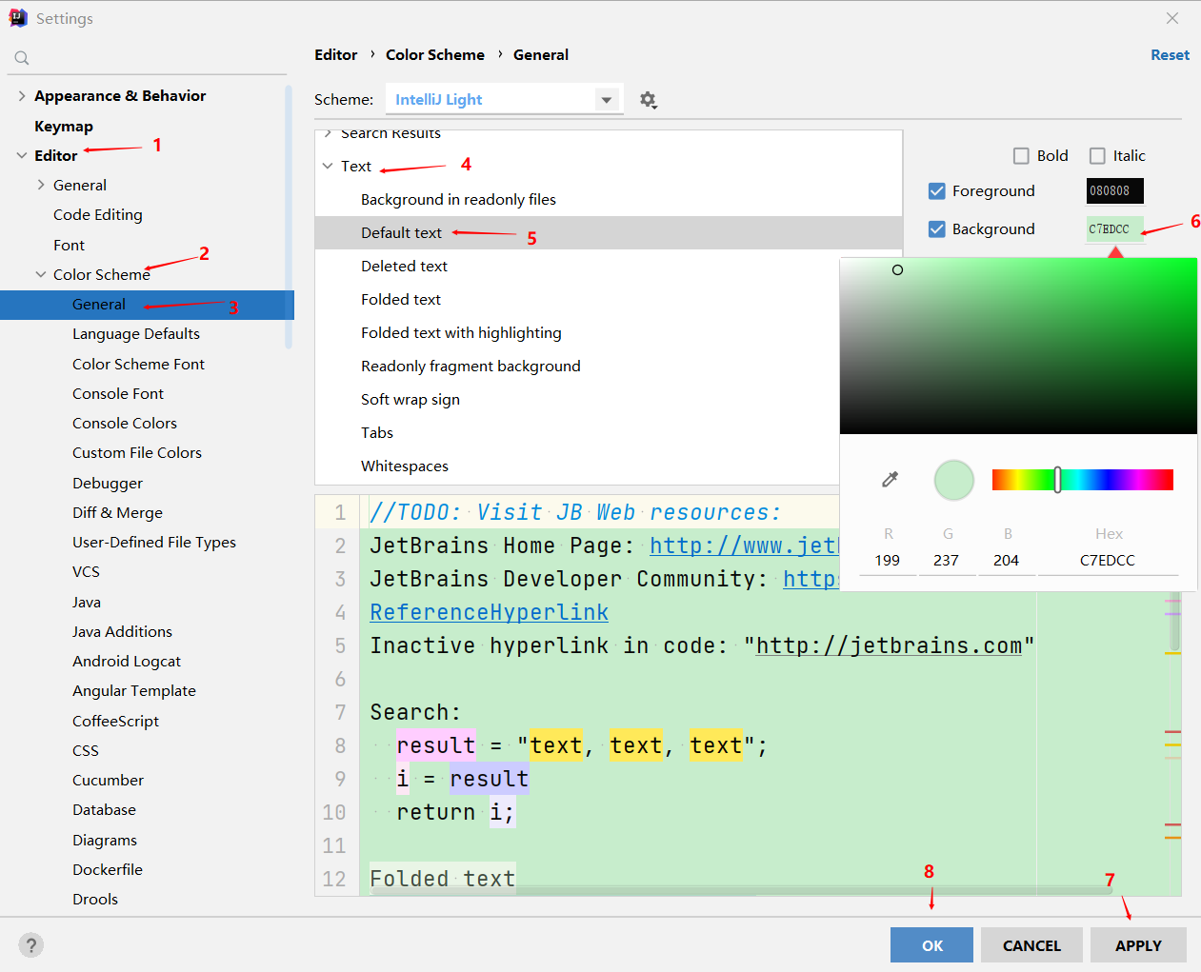Screen dimensions: 1201x972
Task: Open CoffeeScript color settings
Action: click(x=115, y=722)
